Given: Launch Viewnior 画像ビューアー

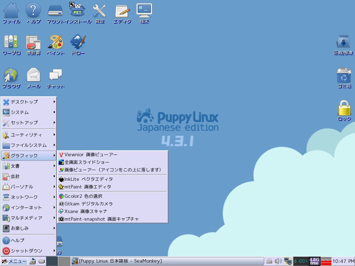Looking at the screenshot, I should [x=113, y=155].
